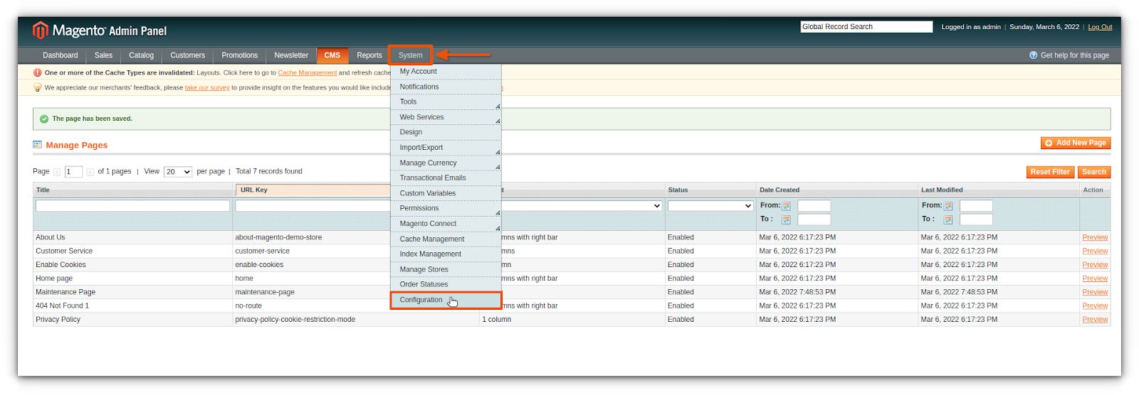Preview the Privacy Policy page
1139x395 pixels.
pos(1095,320)
